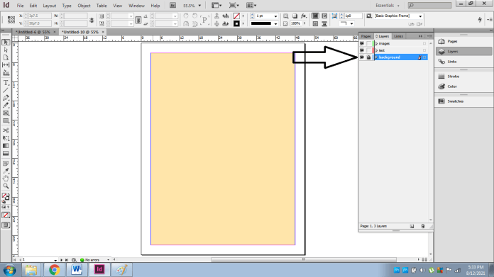Viewport: 494px width, 277px height.
Task: Open stroke weight dropdown
Action: coord(275,16)
